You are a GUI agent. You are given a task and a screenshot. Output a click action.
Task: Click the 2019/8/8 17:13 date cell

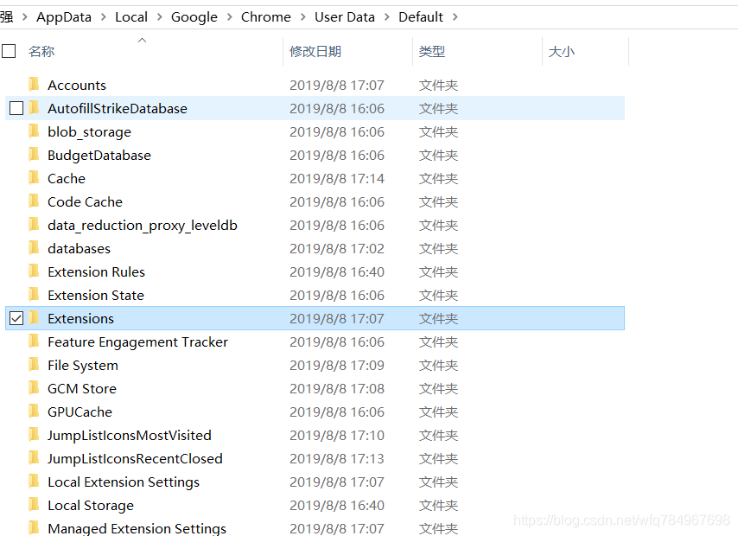(x=337, y=459)
